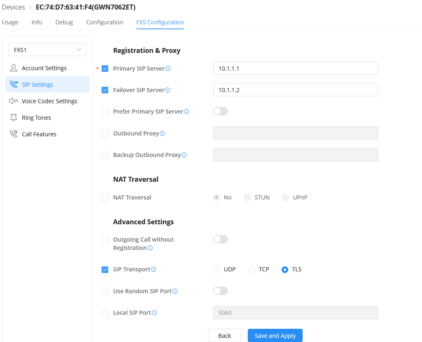422x342 pixels.
Task: Click the breadcrumb chevron after Devices
Action: 31,7
